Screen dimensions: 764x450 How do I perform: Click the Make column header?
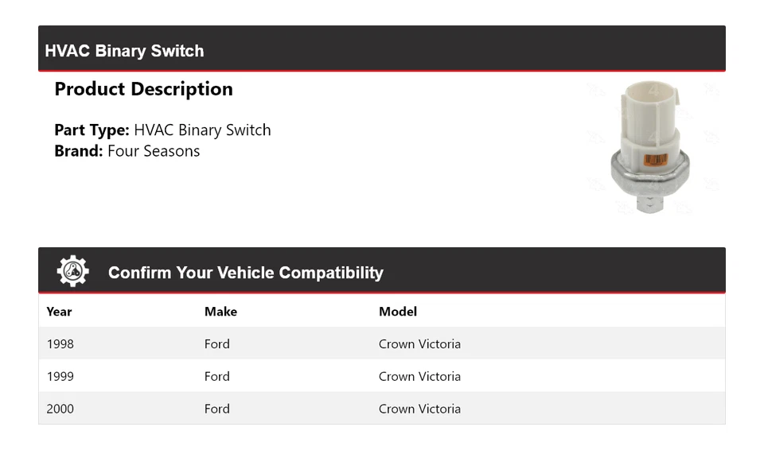pyautogui.click(x=220, y=312)
